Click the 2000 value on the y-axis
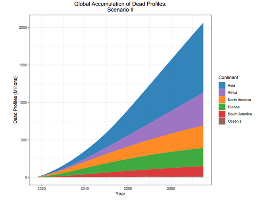 tap(22, 27)
